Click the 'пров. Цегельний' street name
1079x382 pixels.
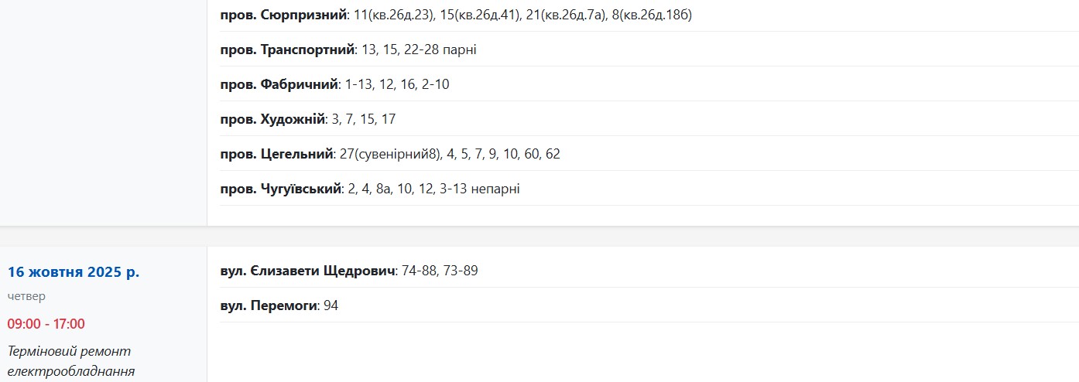click(x=276, y=154)
